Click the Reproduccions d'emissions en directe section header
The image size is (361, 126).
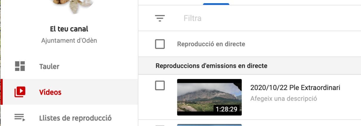[x=212, y=66]
